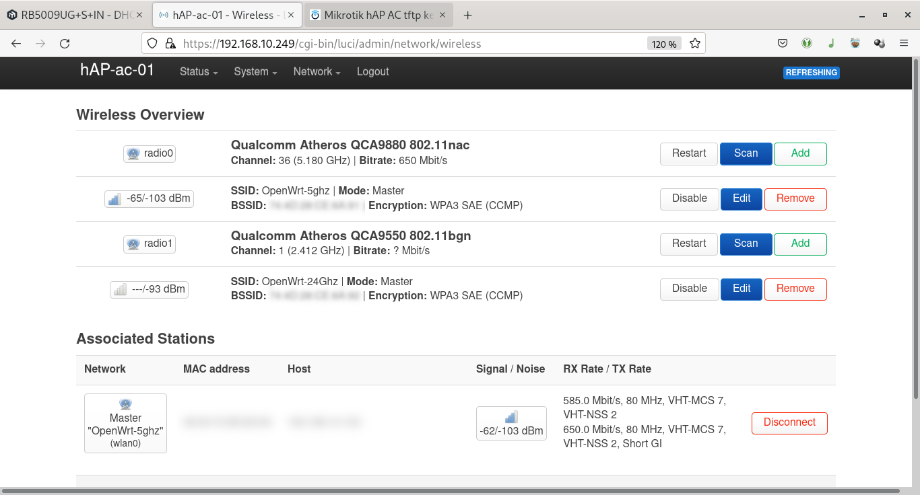The image size is (920, 495).
Task: Click the 585.0 Mbit/s RX rate text
Action: click(645, 408)
